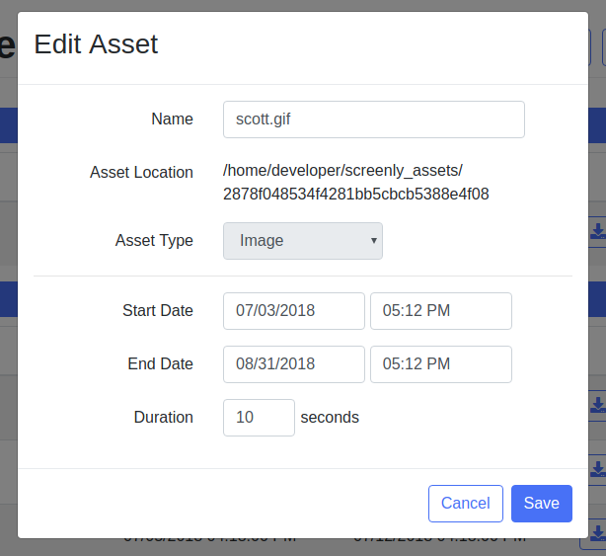This screenshot has height=556, width=606.
Task: Click the asset location path text
Action: pos(356,182)
